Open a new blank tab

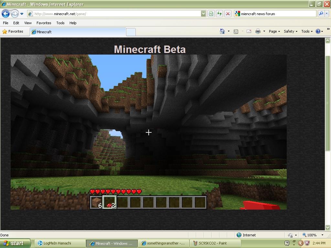pos(131,32)
